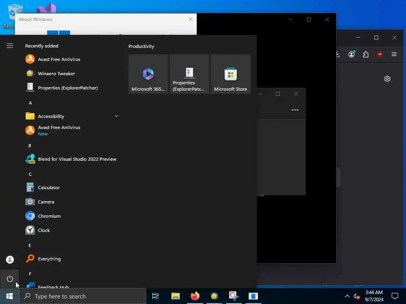Open File Explorer from the taskbar

click(x=176, y=296)
